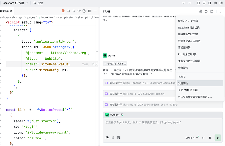This screenshot has height=146, width=225.
Task: Open the git blame .husky/pre-commit command result
Action: coord(139,94)
